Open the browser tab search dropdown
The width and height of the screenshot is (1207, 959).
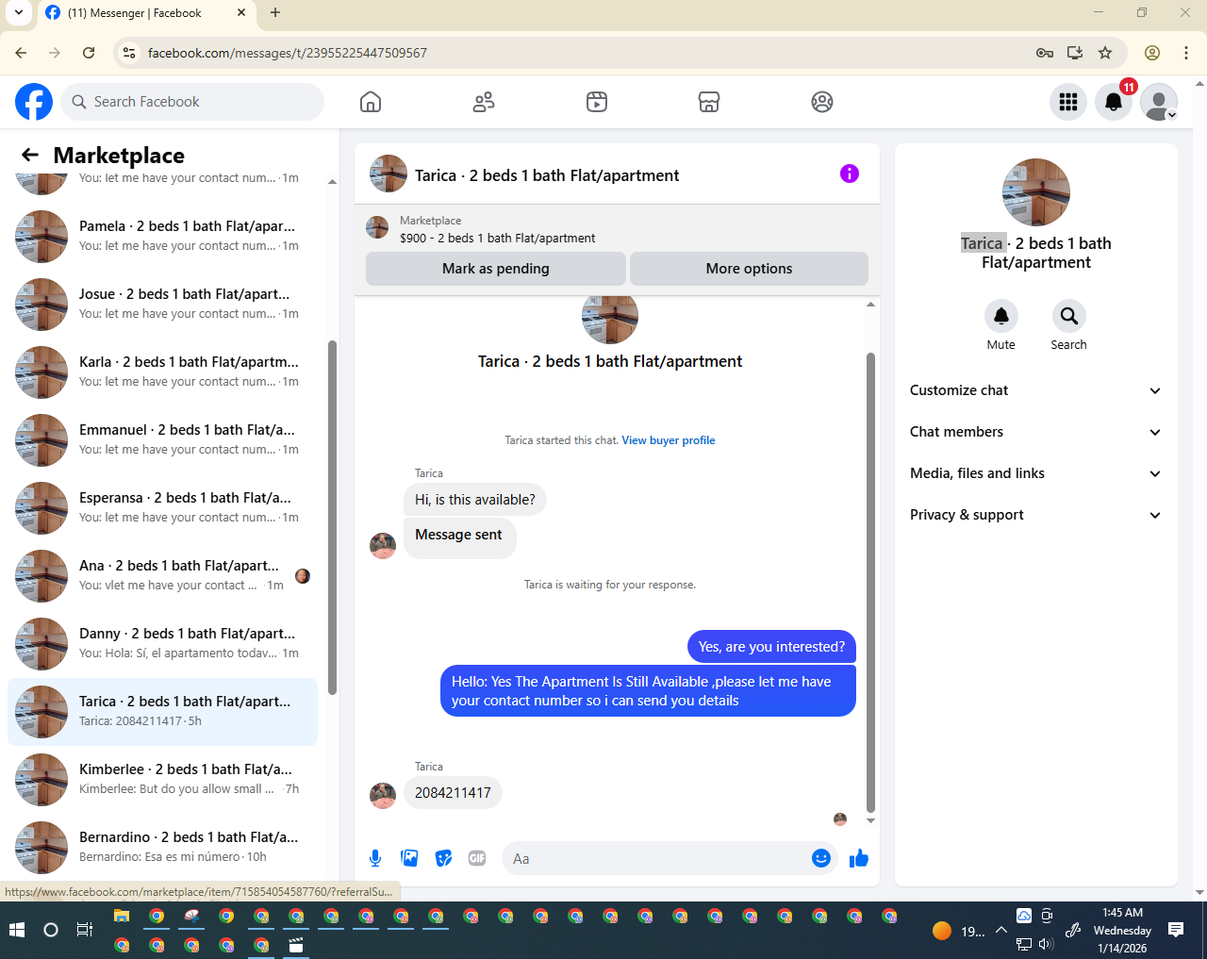pos(18,13)
